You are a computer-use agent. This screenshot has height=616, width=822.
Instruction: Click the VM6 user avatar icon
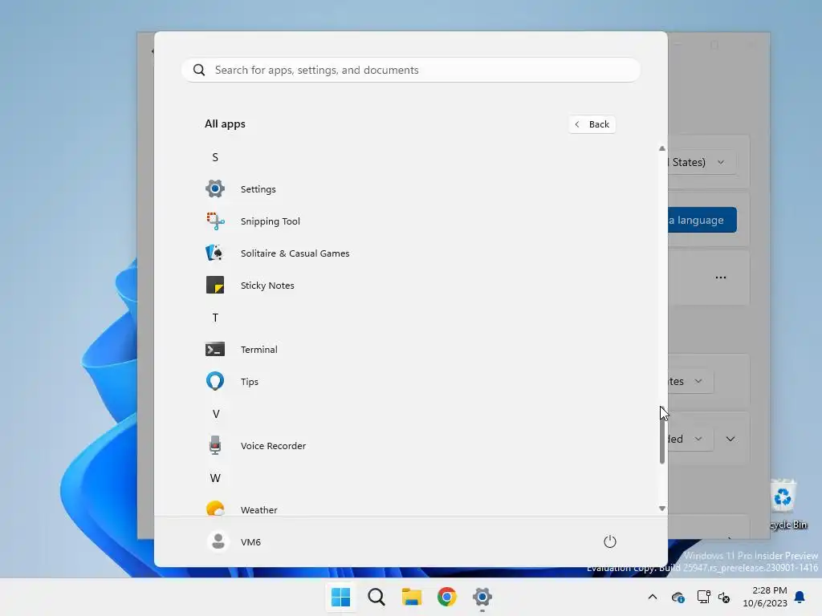(218, 541)
